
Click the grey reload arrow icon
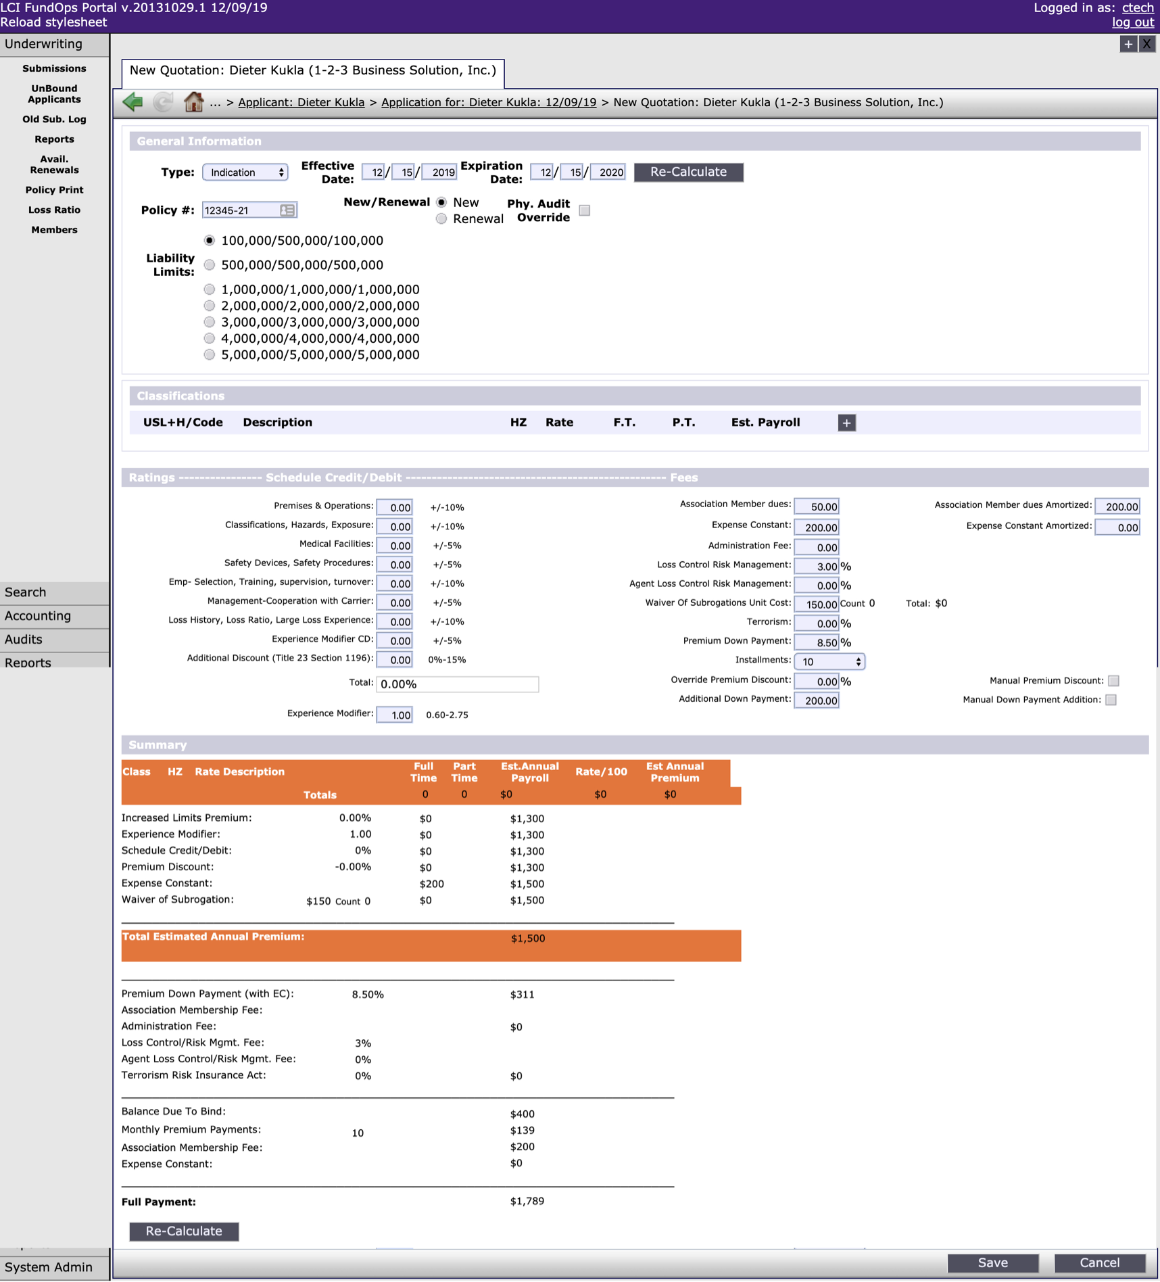point(163,102)
